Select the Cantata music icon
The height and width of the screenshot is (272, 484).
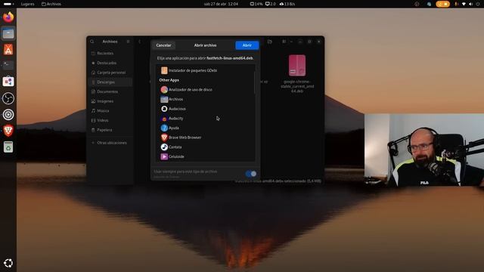coord(164,147)
